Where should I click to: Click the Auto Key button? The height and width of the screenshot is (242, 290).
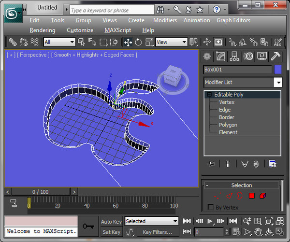pyautogui.click(x=111, y=222)
